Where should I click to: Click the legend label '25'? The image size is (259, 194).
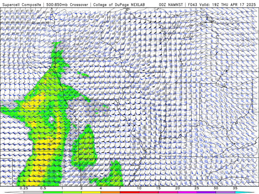[x=197, y=188]
